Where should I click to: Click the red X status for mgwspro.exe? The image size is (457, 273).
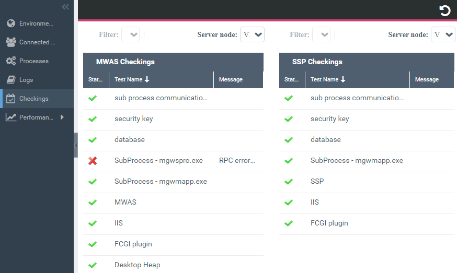(x=93, y=161)
